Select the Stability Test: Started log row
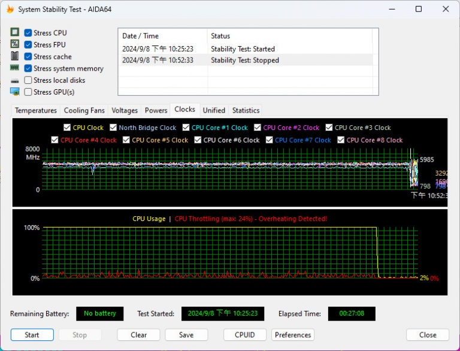The width and height of the screenshot is (460, 351). (x=246, y=49)
